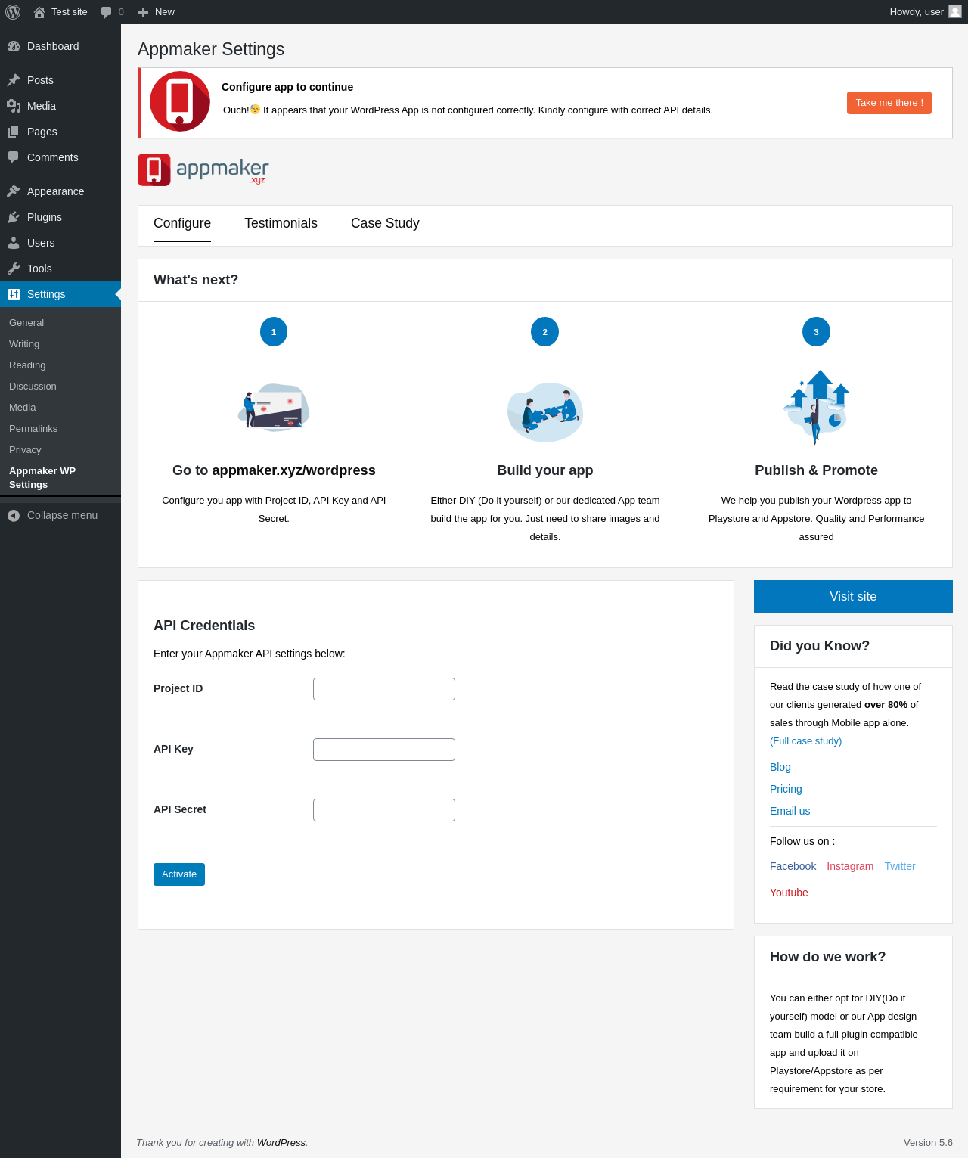Click the Media icon in main sidebar
968x1158 pixels.
tap(14, 106)
